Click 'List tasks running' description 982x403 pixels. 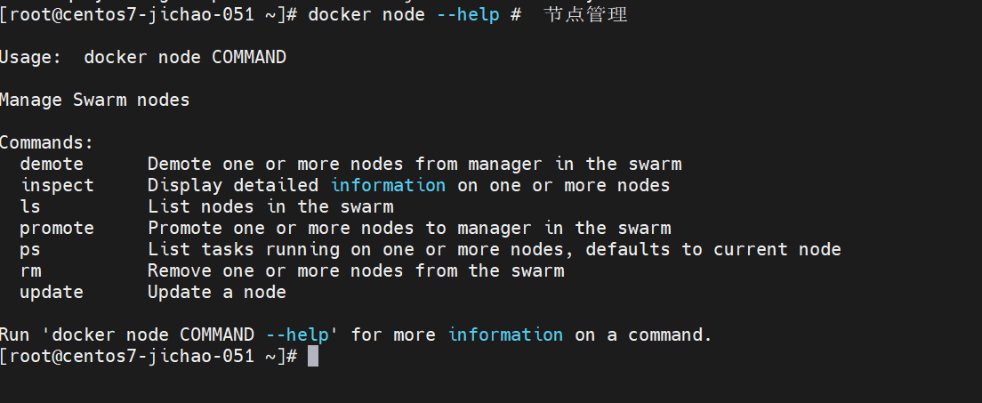tap(495, 249)
